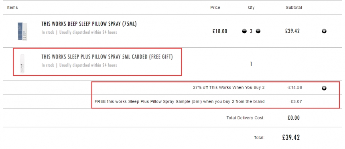Decrease quantity of Deep Sleep Pillow Spray
345x149 pixels.
pos(244,31)
